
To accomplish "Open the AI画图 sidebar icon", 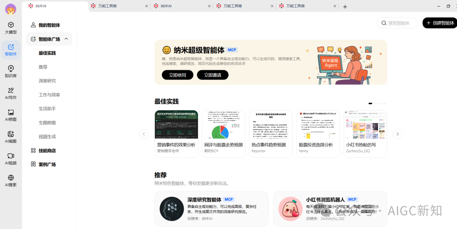I will [x=11, y=137].
